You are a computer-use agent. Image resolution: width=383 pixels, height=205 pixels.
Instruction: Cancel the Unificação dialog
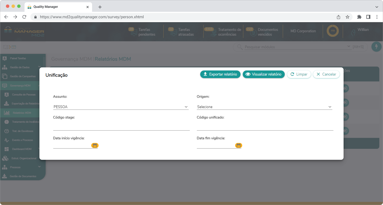tap(326, 74)
